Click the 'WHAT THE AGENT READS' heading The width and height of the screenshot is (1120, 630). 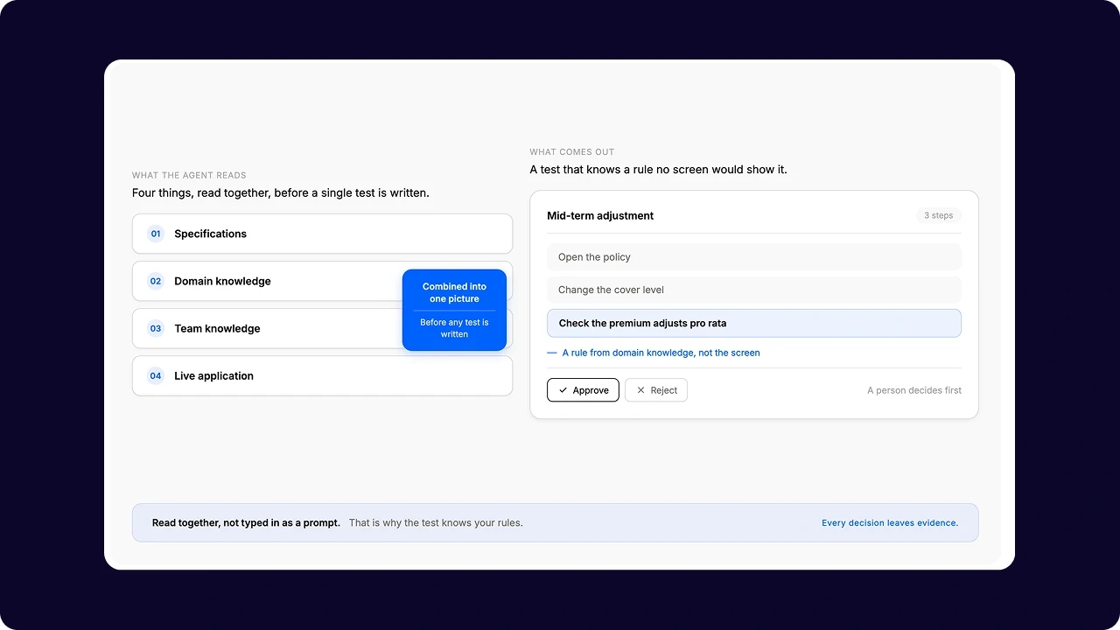(189, 175)
